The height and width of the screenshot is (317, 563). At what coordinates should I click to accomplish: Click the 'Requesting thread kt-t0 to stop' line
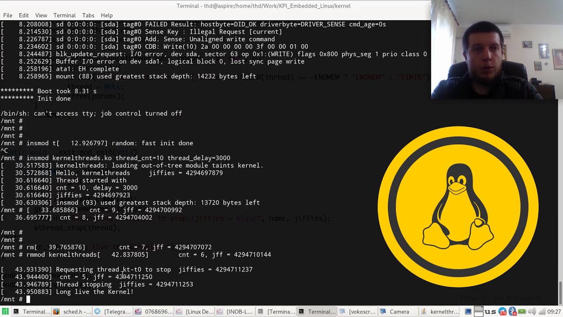127,269
